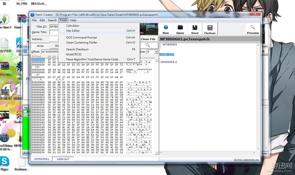Screen dimensions: 295x175
Task: Click the Bookmarks file desktop icon
Action: [21, 163]
